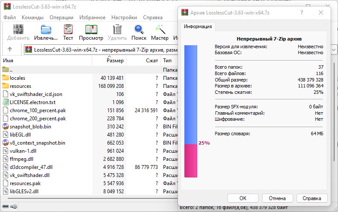
Task: Open the Поиск (Find) magnifier tool
Action: (x=139, y=29)
